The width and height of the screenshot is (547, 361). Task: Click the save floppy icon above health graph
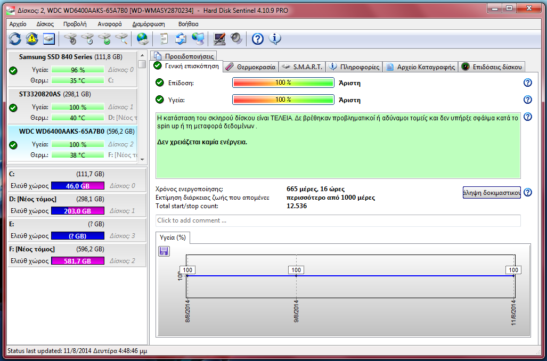click(x=164, y=251)
